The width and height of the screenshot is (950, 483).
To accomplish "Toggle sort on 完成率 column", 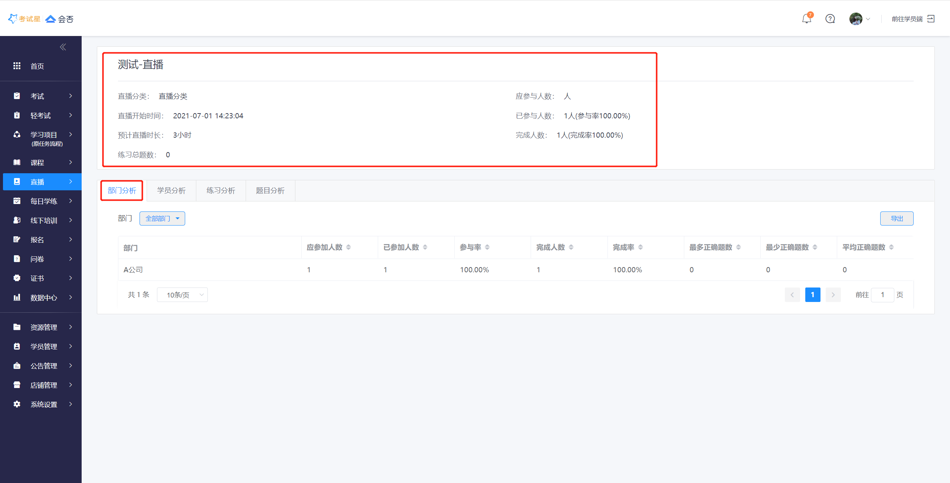I will click(x=641, y=247).
